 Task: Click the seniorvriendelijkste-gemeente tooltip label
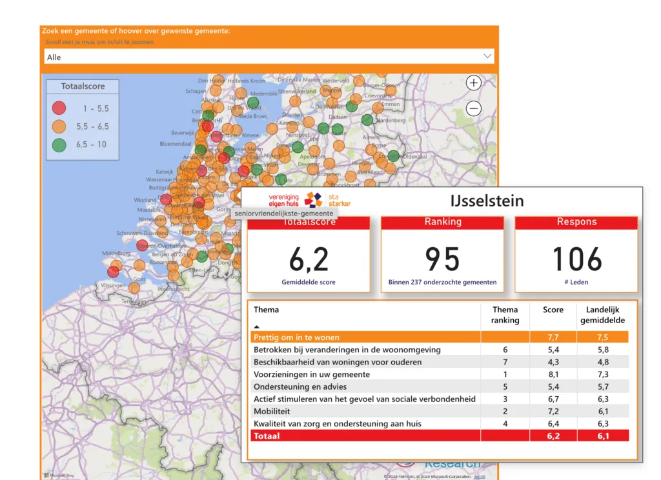pos(284,214)
